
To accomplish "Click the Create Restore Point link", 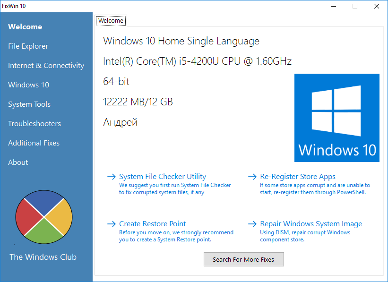I will [x=153, y=224].
